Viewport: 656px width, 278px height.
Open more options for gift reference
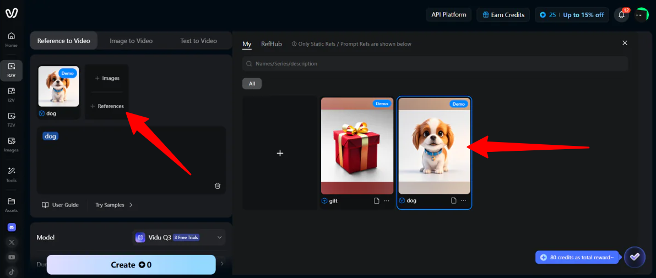click(387, 201)
